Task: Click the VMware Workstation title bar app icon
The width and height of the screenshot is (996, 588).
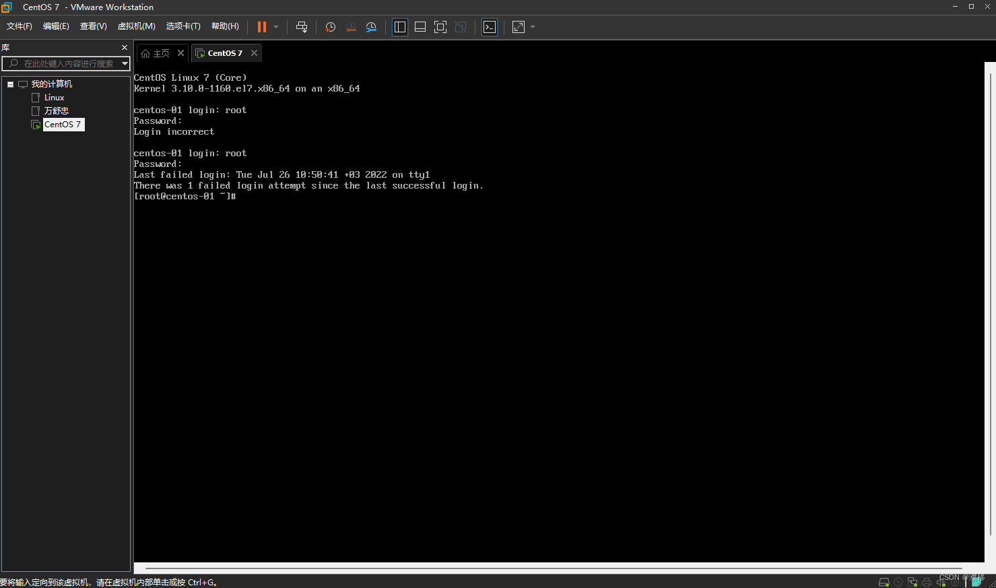Action: 7,7
